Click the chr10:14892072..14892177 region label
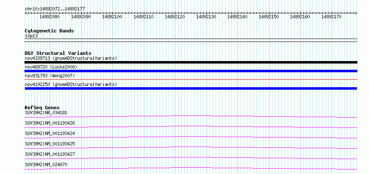The height and width of the screenshot is (174, 369). click(55, 9)
